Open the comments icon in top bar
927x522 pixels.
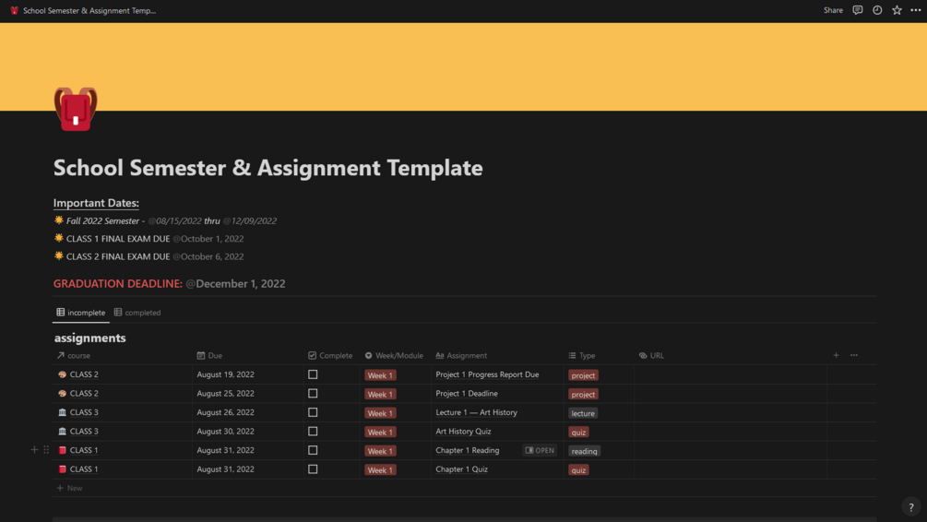pos(857,10)
